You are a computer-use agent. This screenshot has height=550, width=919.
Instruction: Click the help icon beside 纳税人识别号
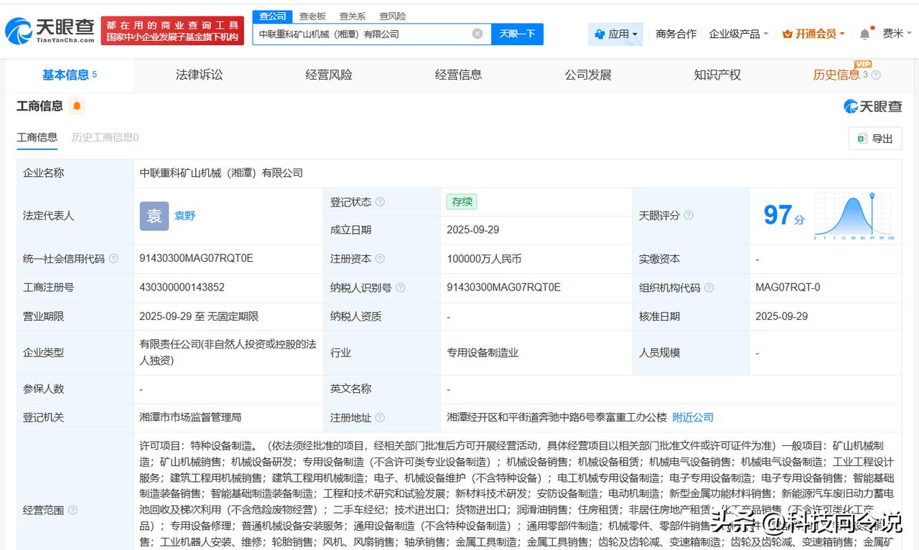click(400, 288)
